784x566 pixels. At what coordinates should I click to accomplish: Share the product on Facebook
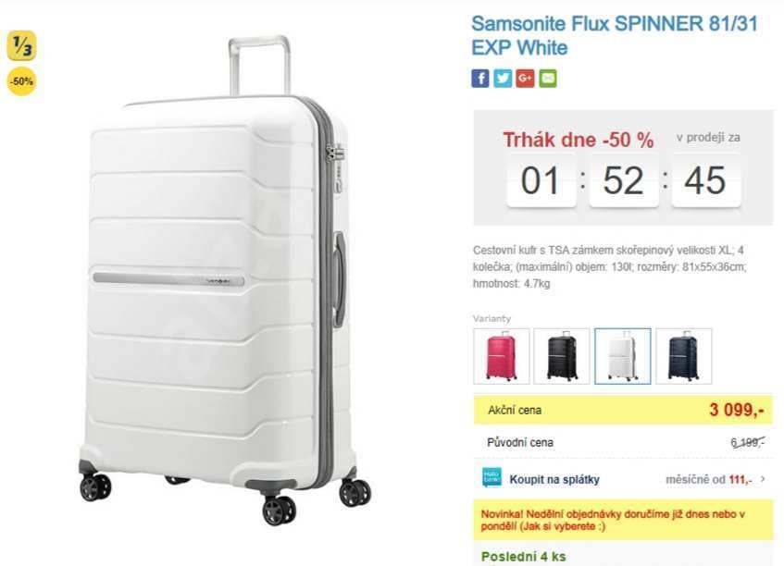point(479,78)
